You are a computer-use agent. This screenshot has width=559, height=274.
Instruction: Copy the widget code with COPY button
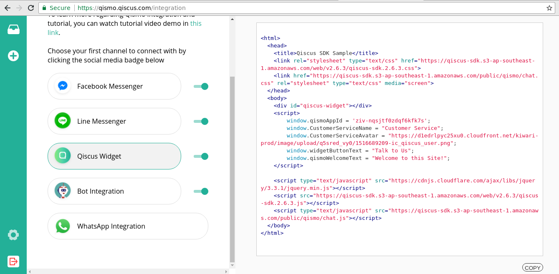[532, 268]
